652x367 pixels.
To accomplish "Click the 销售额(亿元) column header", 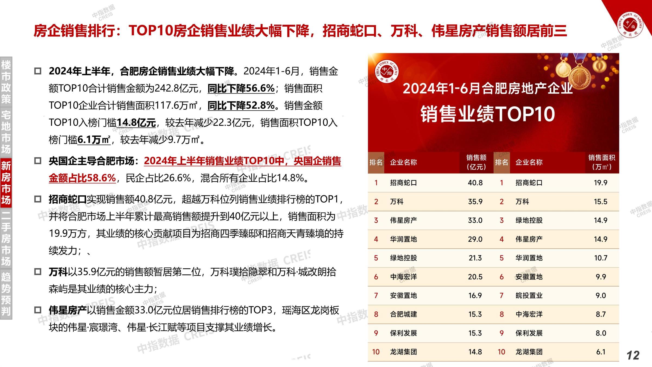I will click(476, 162).
